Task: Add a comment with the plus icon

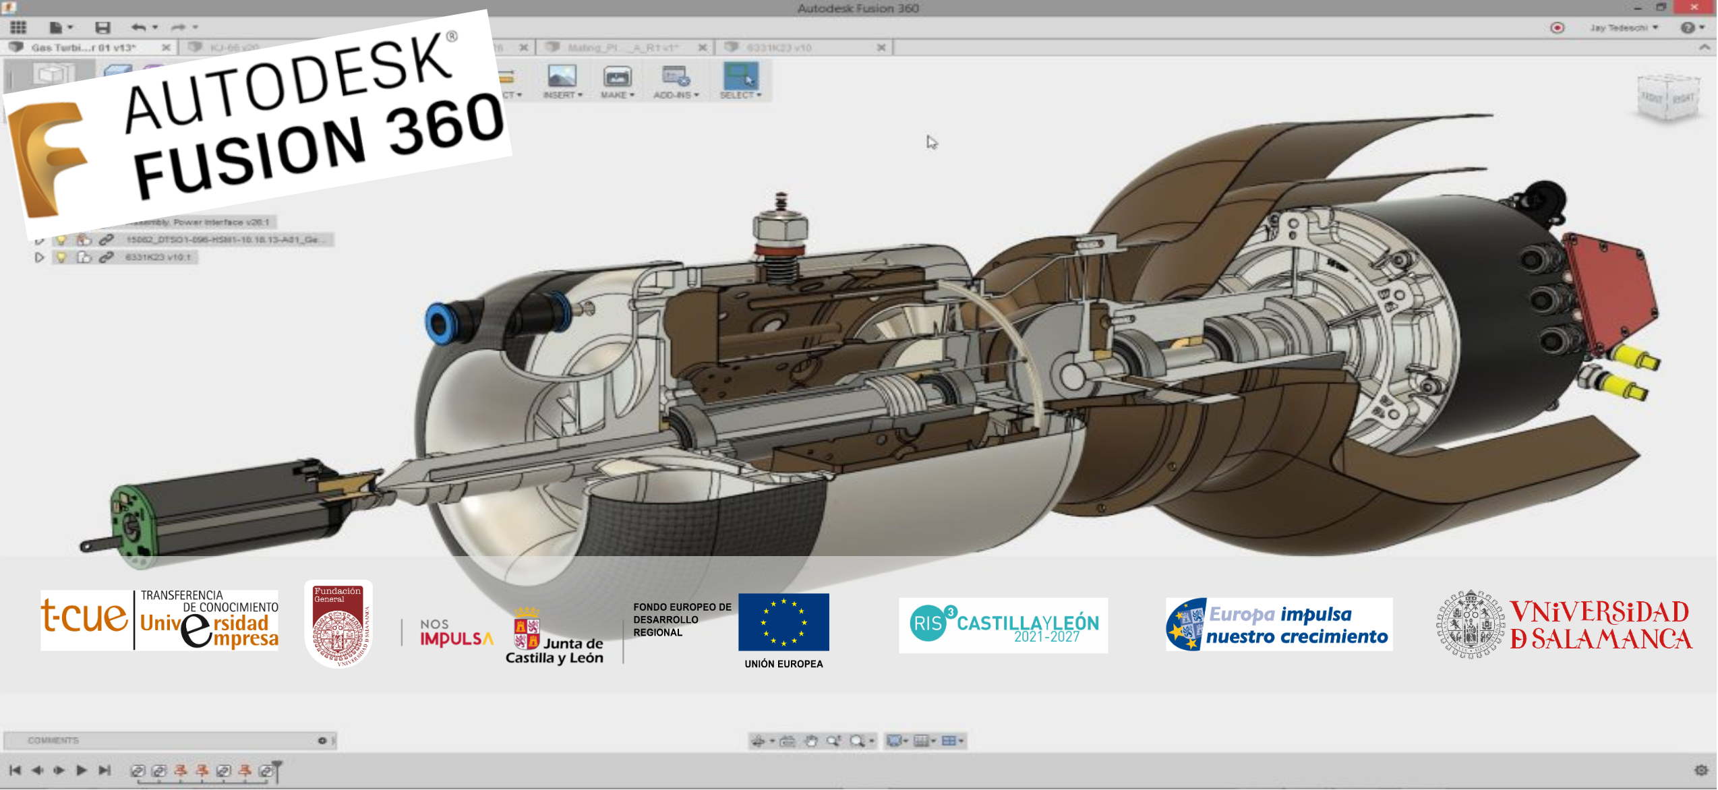Action: pyautogui.click(x=322, y=741)
